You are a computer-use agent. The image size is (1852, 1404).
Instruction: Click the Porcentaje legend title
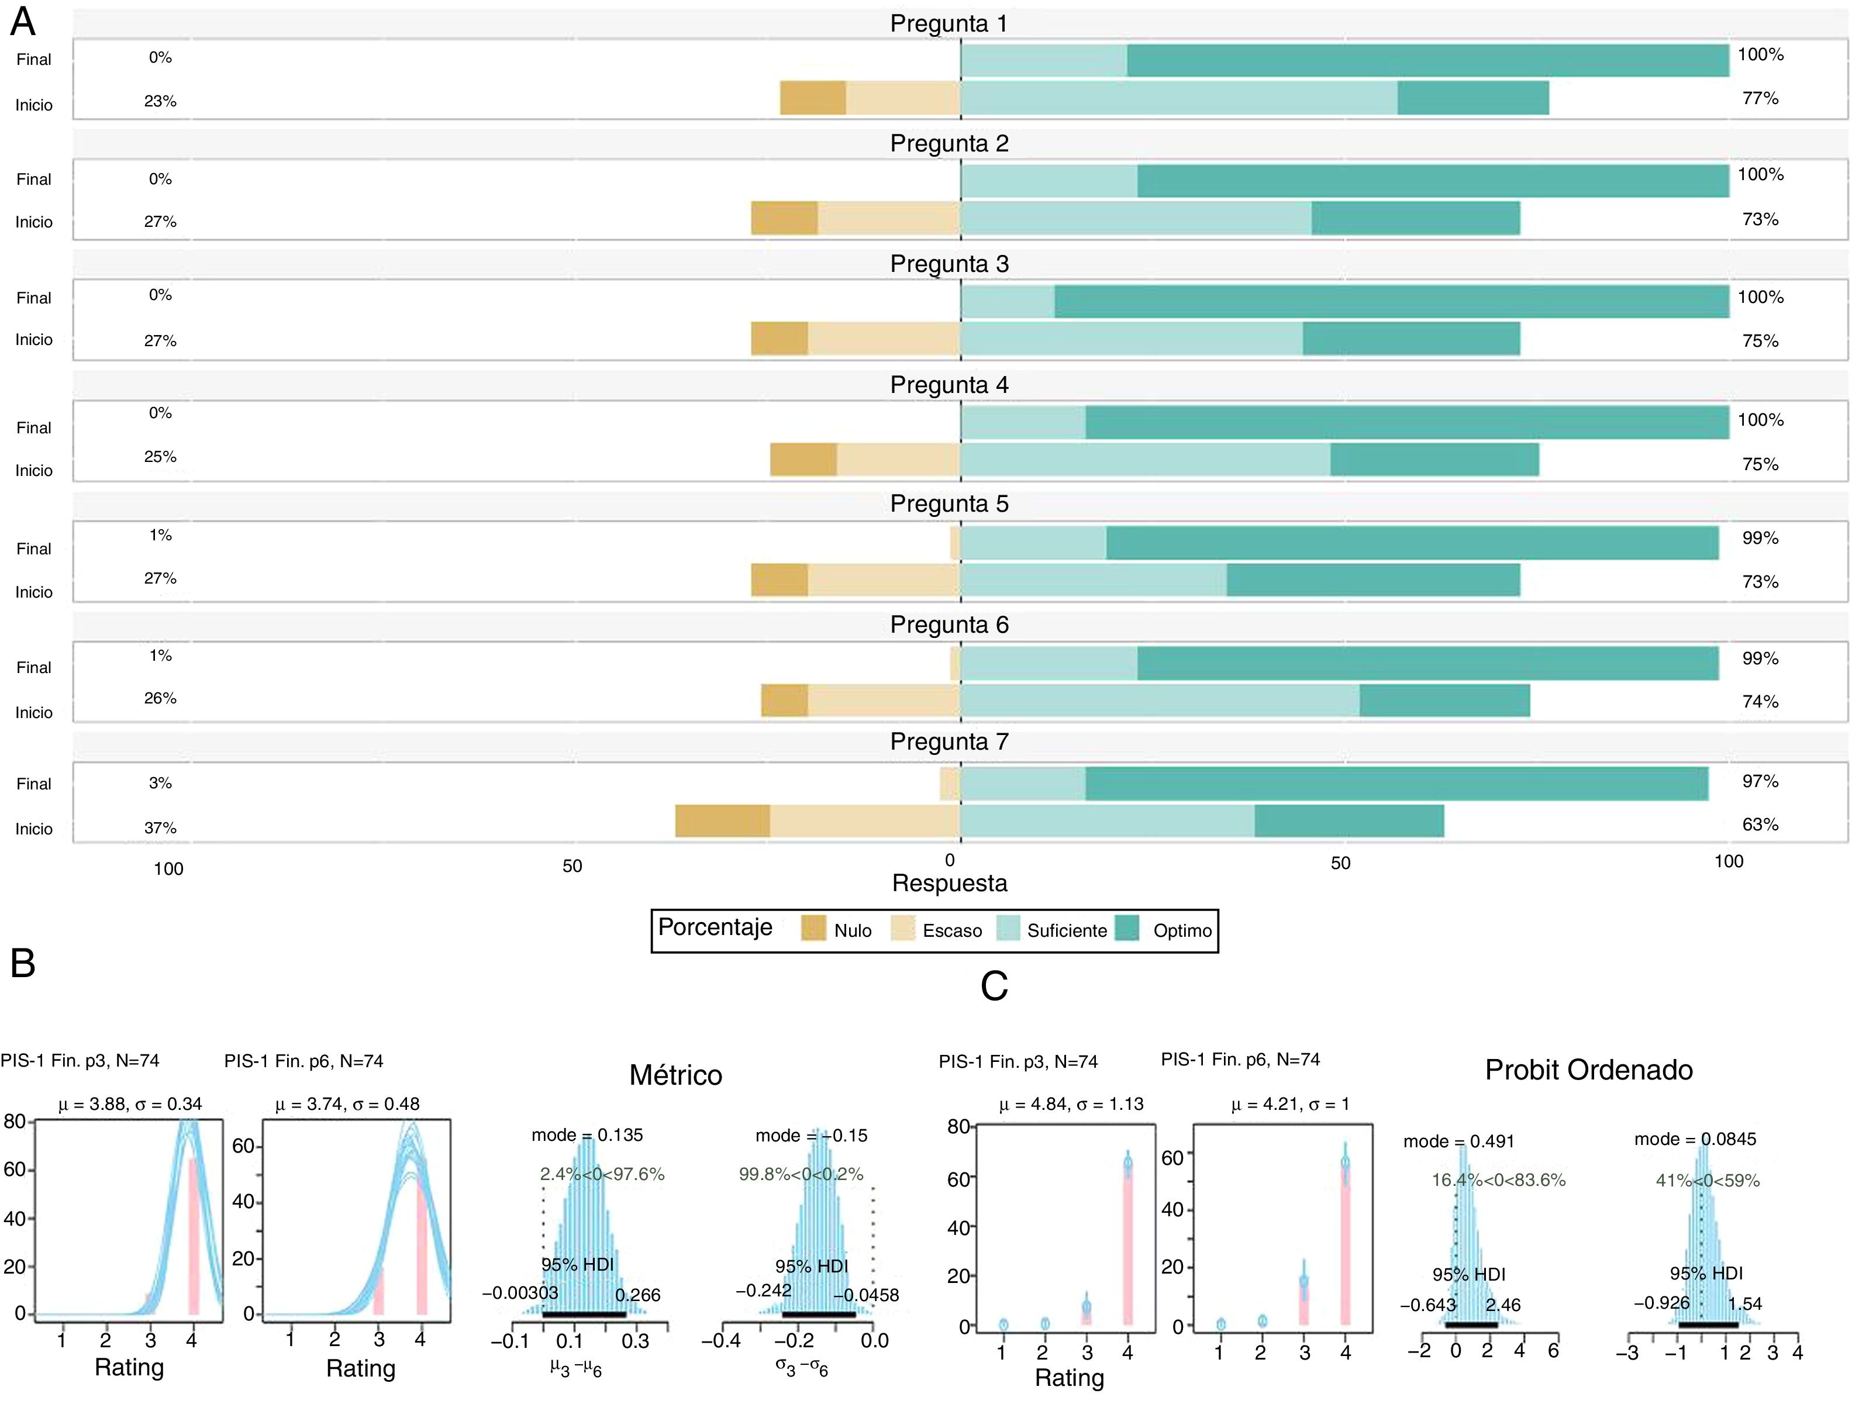tap(715, 927)
